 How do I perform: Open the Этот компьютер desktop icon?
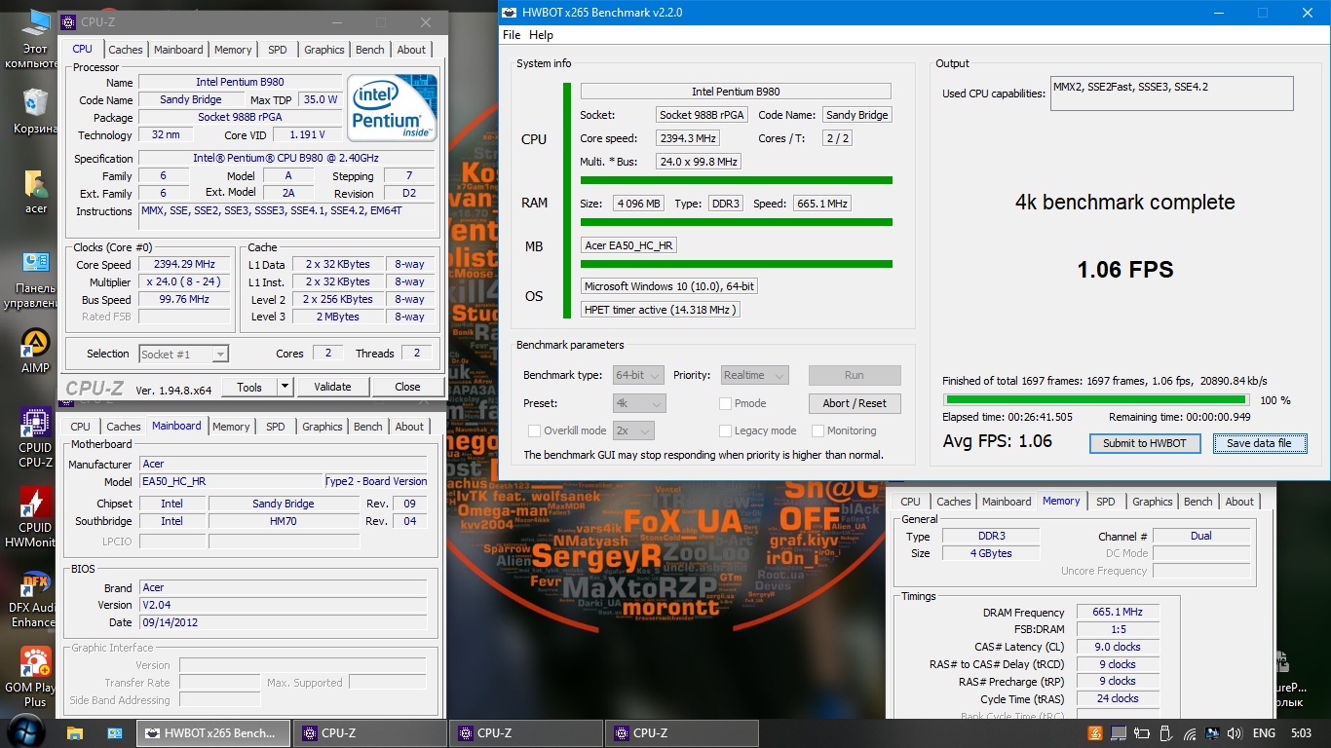tap(35, 37)
